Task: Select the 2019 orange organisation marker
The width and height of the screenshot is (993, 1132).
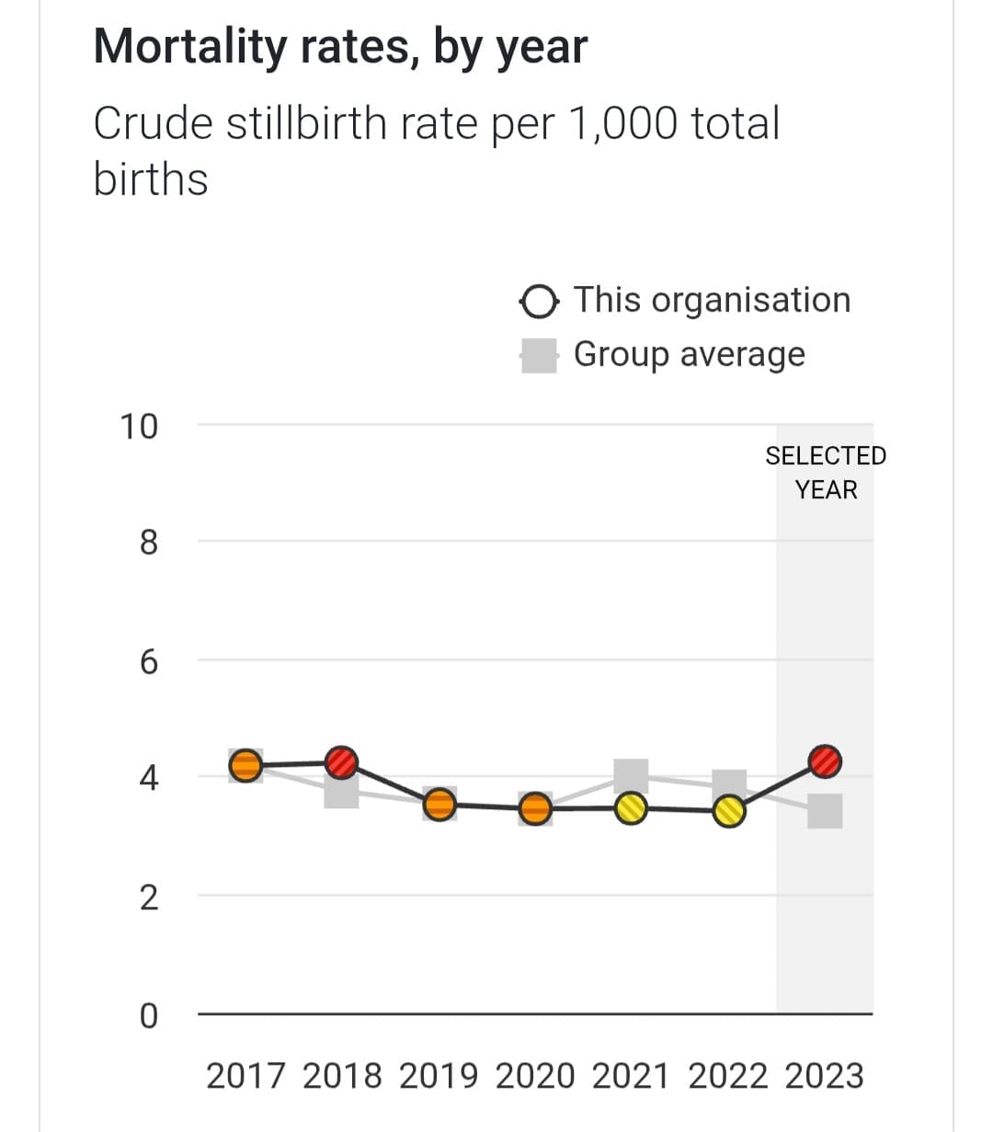Action: (x=439, y=804)
